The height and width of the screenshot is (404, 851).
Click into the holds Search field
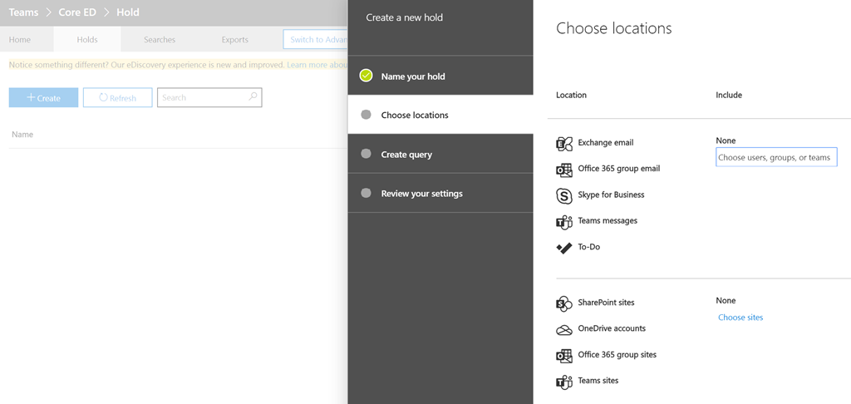[x=204, y=97]
